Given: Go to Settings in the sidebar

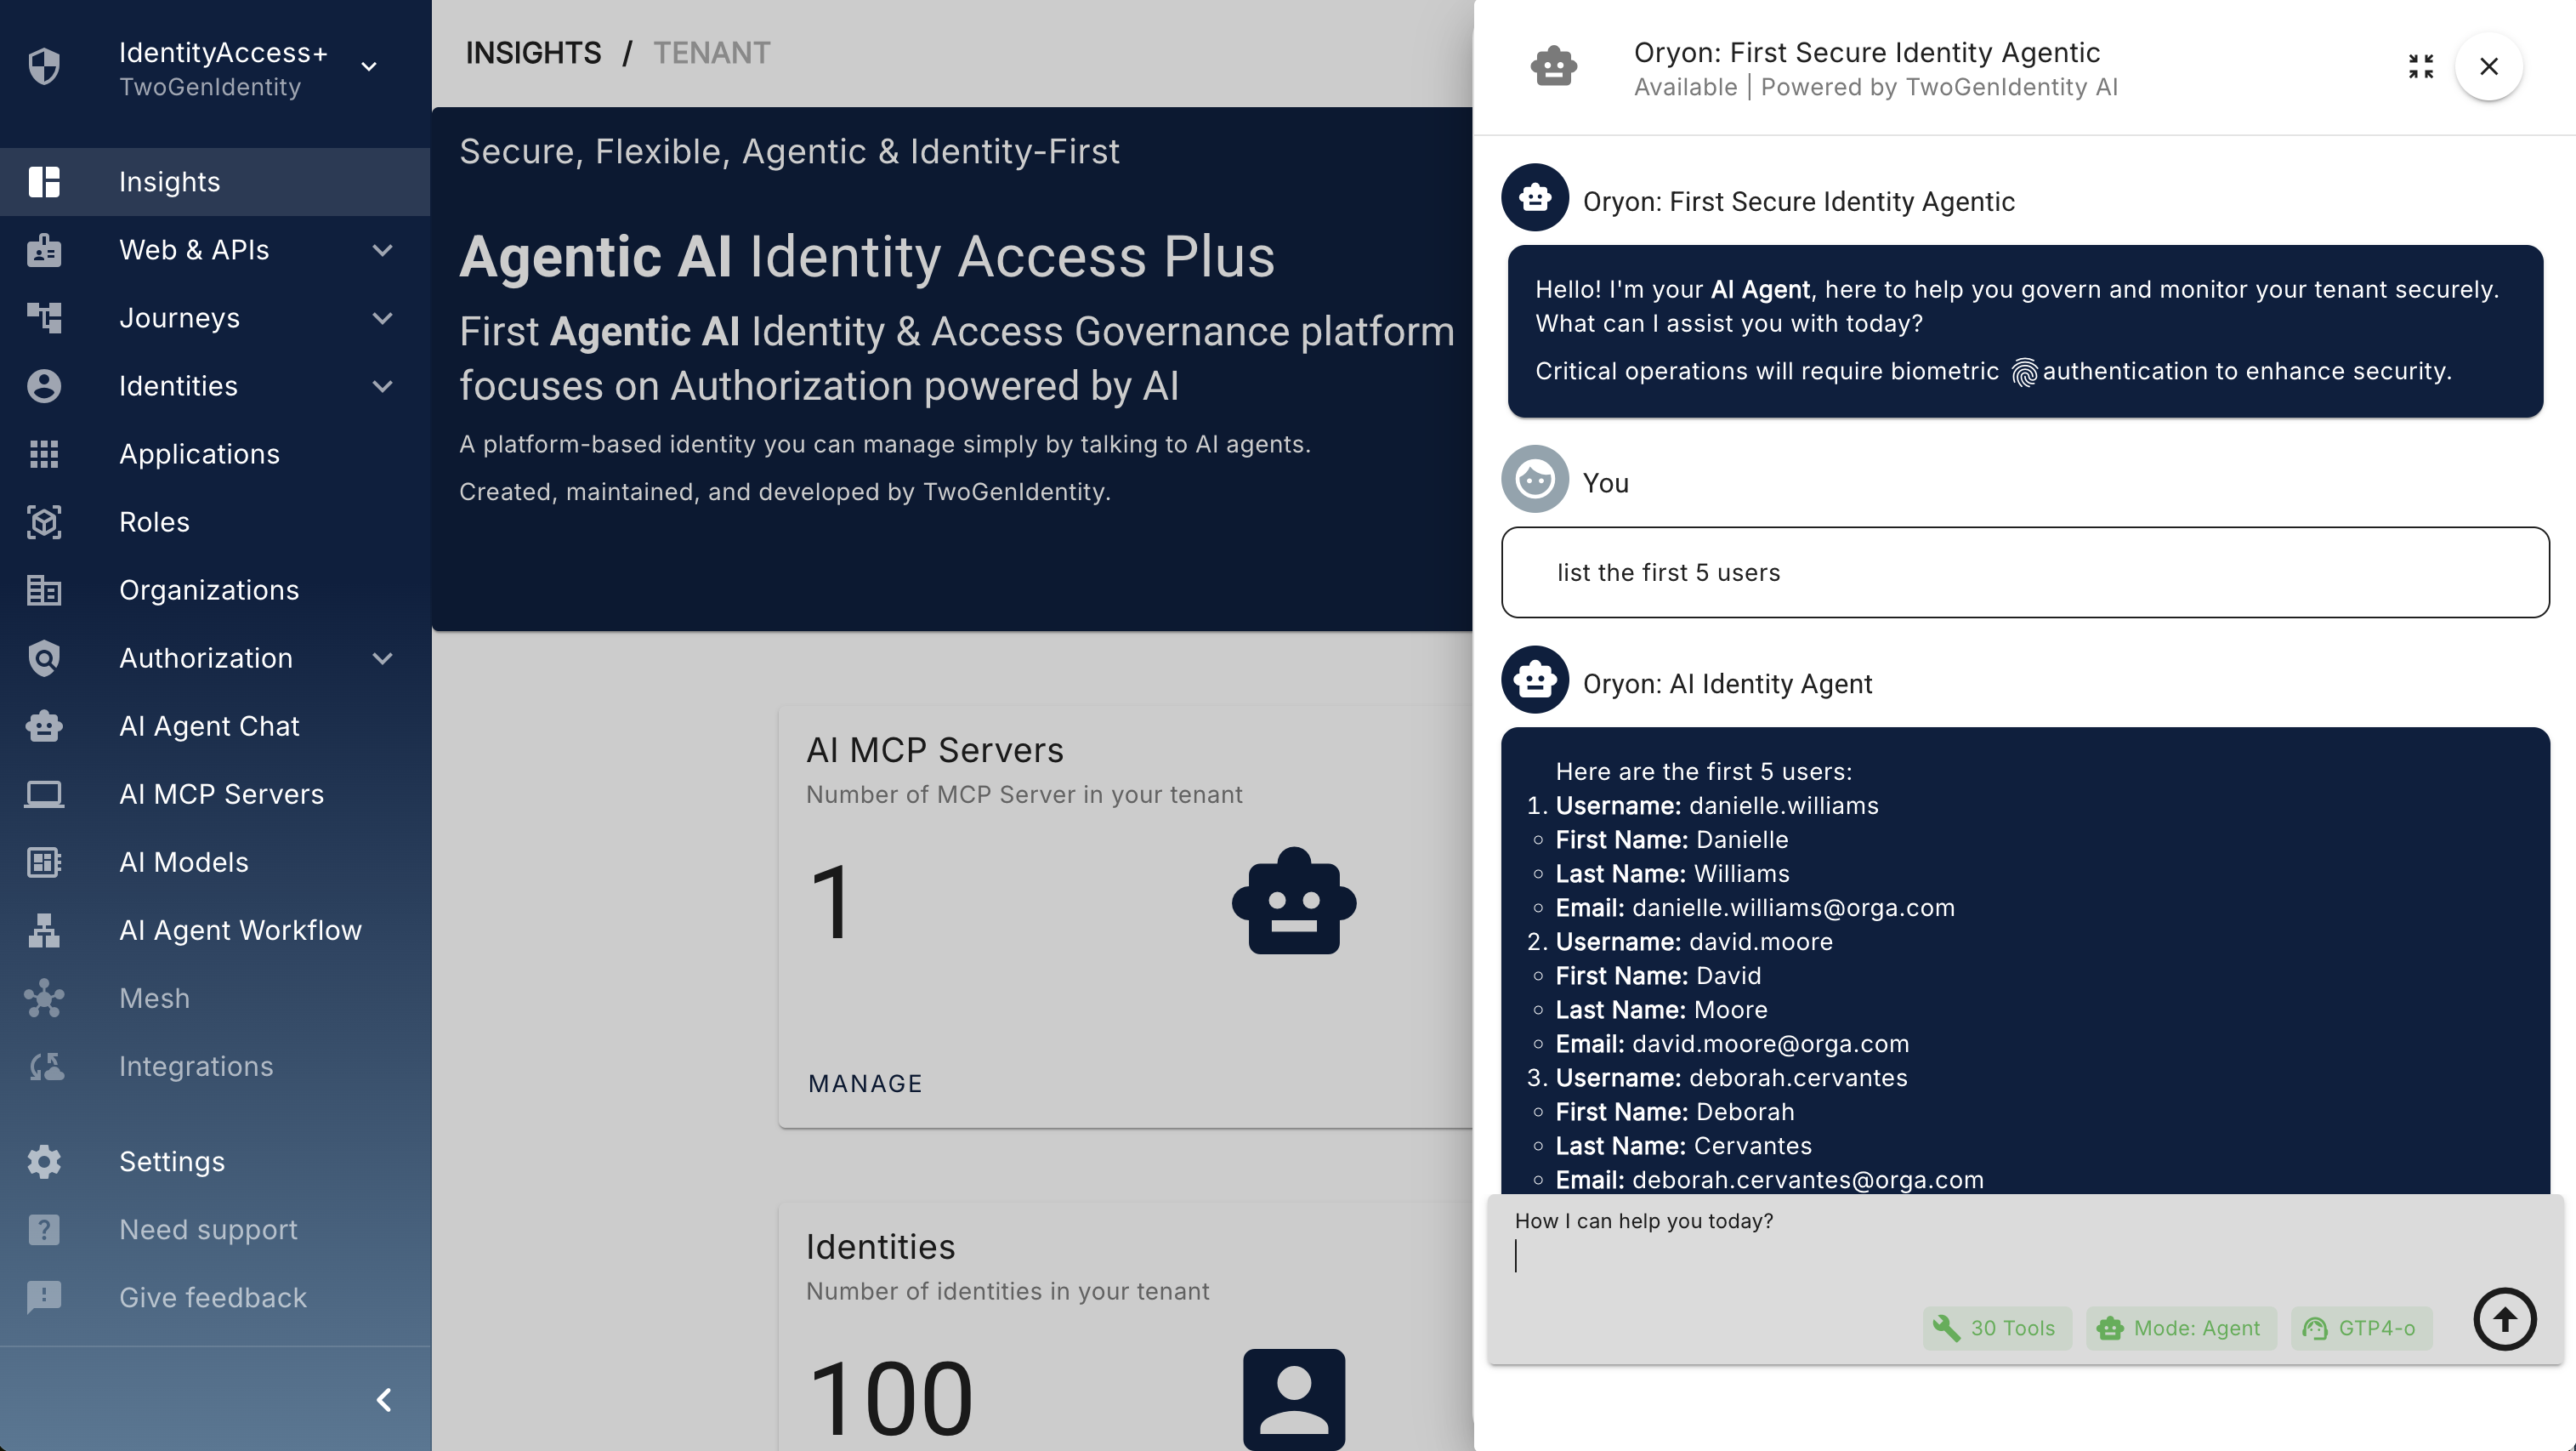Looking at the screenshot, I should (172, 1162).
